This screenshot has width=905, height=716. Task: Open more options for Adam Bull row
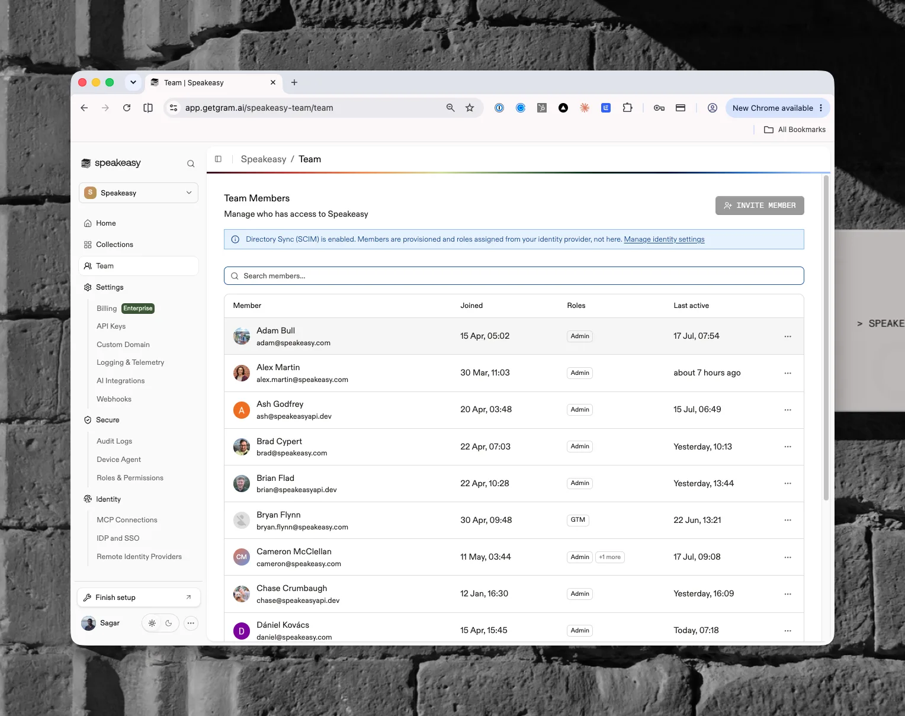[788, 336]
